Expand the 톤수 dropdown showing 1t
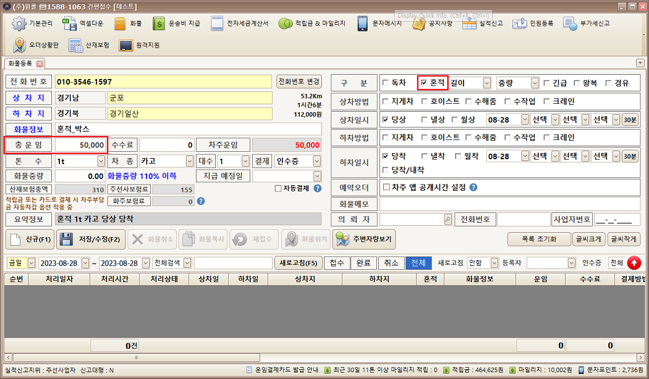The width and height of the screenshot is (649, 379). (101, 161)
